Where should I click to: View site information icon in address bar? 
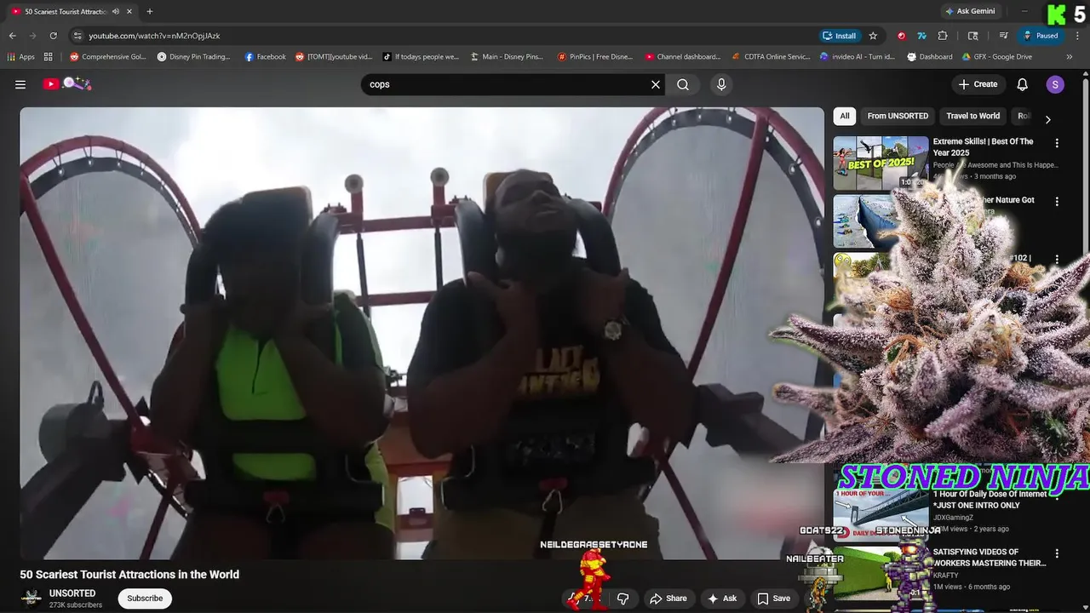77,36
